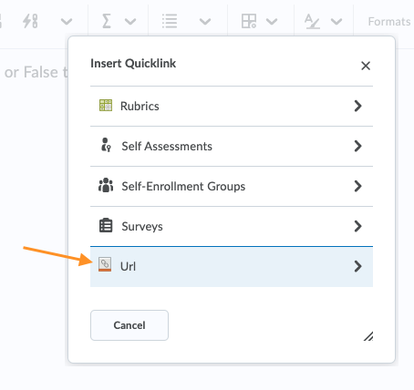Select the Surveys quicklink label
This screenshot has height=390, width=414.
point(142,227)
